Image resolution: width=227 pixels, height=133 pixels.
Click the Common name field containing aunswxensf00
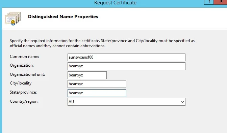(x=126, y=58)
